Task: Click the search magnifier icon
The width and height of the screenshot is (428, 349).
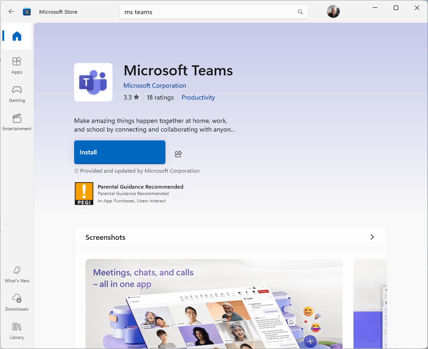Action: 300,12
